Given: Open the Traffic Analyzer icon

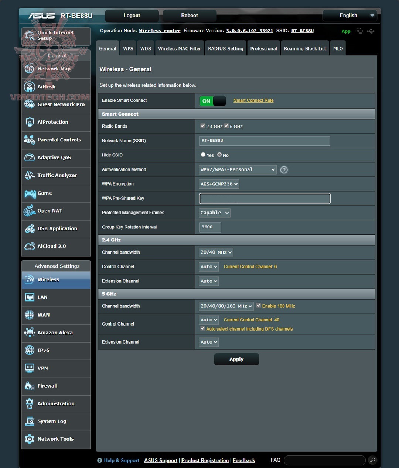Looking at the screenshot, I should [x=29, y=175].
